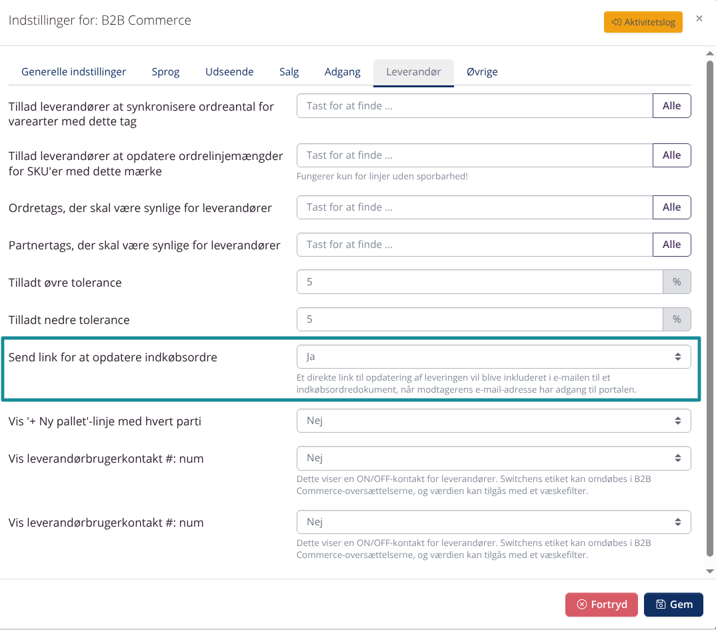The image size is (716, 630).
Task: Open the Aktivitetslog button
Action: coord(643,22)
